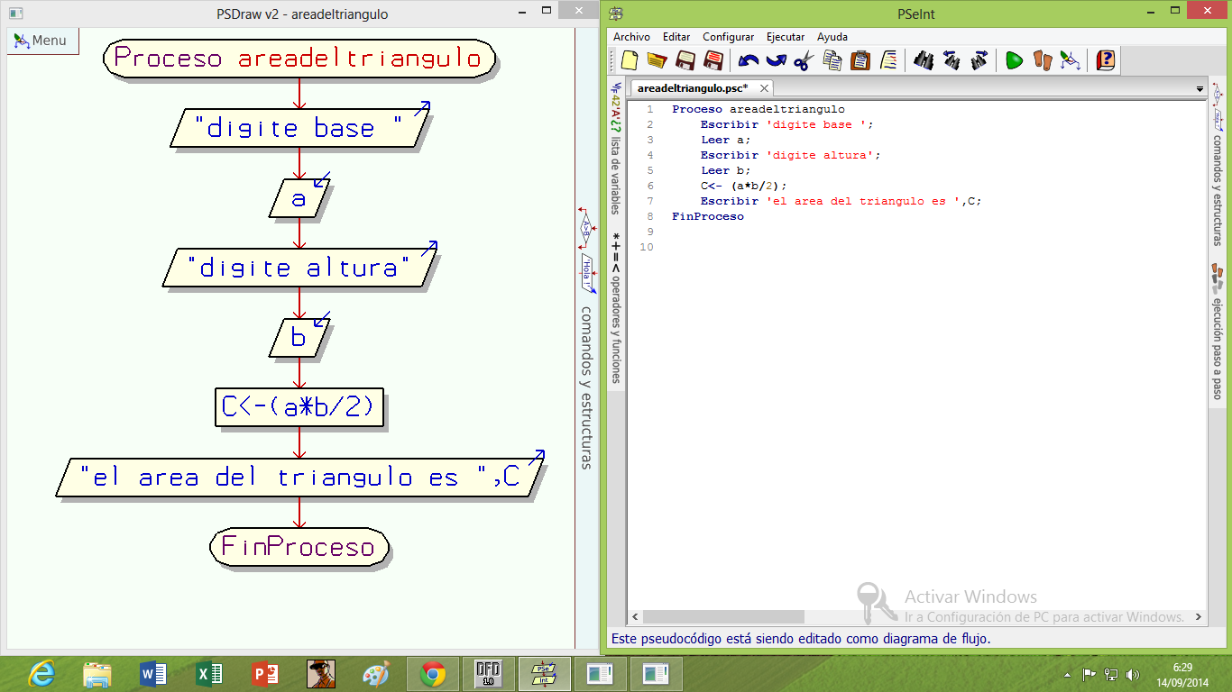1232x692 pixels.
Task: Create a new file in PSeInt toolbar
Action: [630, 60]
